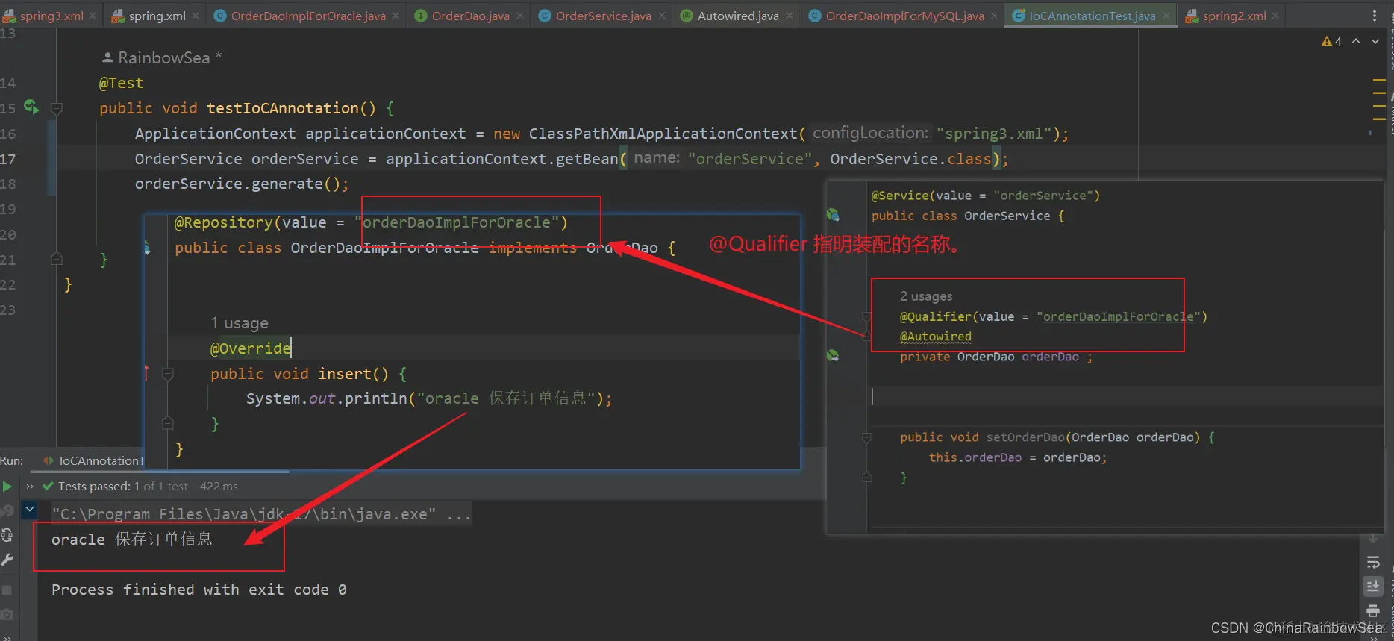1394x641 pixels.
Task: Toggle auto-test rerun icon in Run panel
Action: [7, 535]
